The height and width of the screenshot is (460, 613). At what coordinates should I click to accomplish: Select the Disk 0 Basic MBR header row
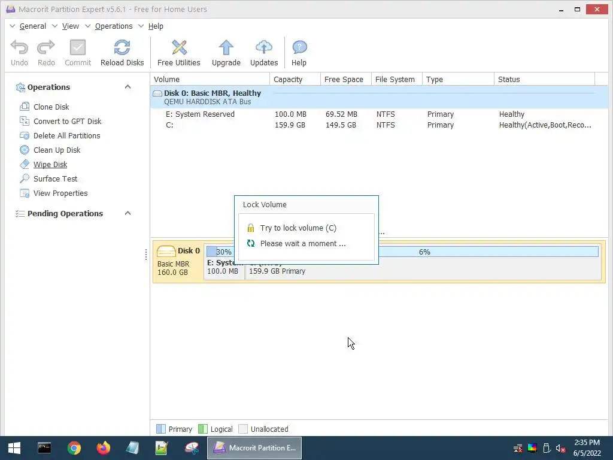click(x=379, y=97)
